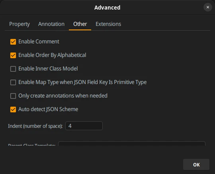Enable Map Type for primitive JSON key checkbox
Screen dimensions: 215x174
click(13, 82)
